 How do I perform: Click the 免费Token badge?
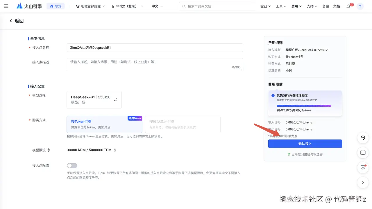tap(135, 118)
